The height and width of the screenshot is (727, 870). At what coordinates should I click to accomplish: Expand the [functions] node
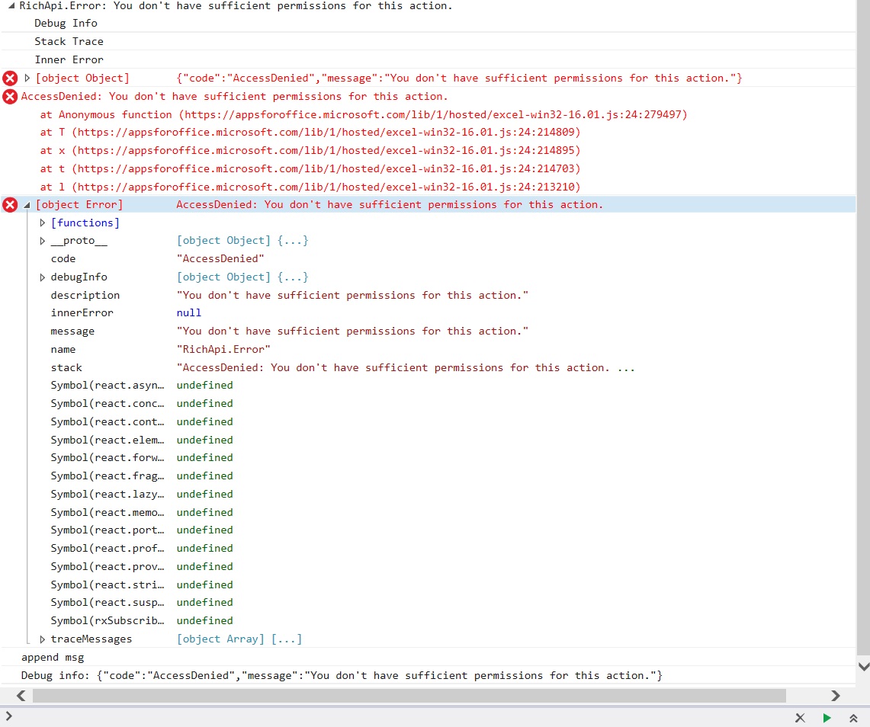coord(43,222)
